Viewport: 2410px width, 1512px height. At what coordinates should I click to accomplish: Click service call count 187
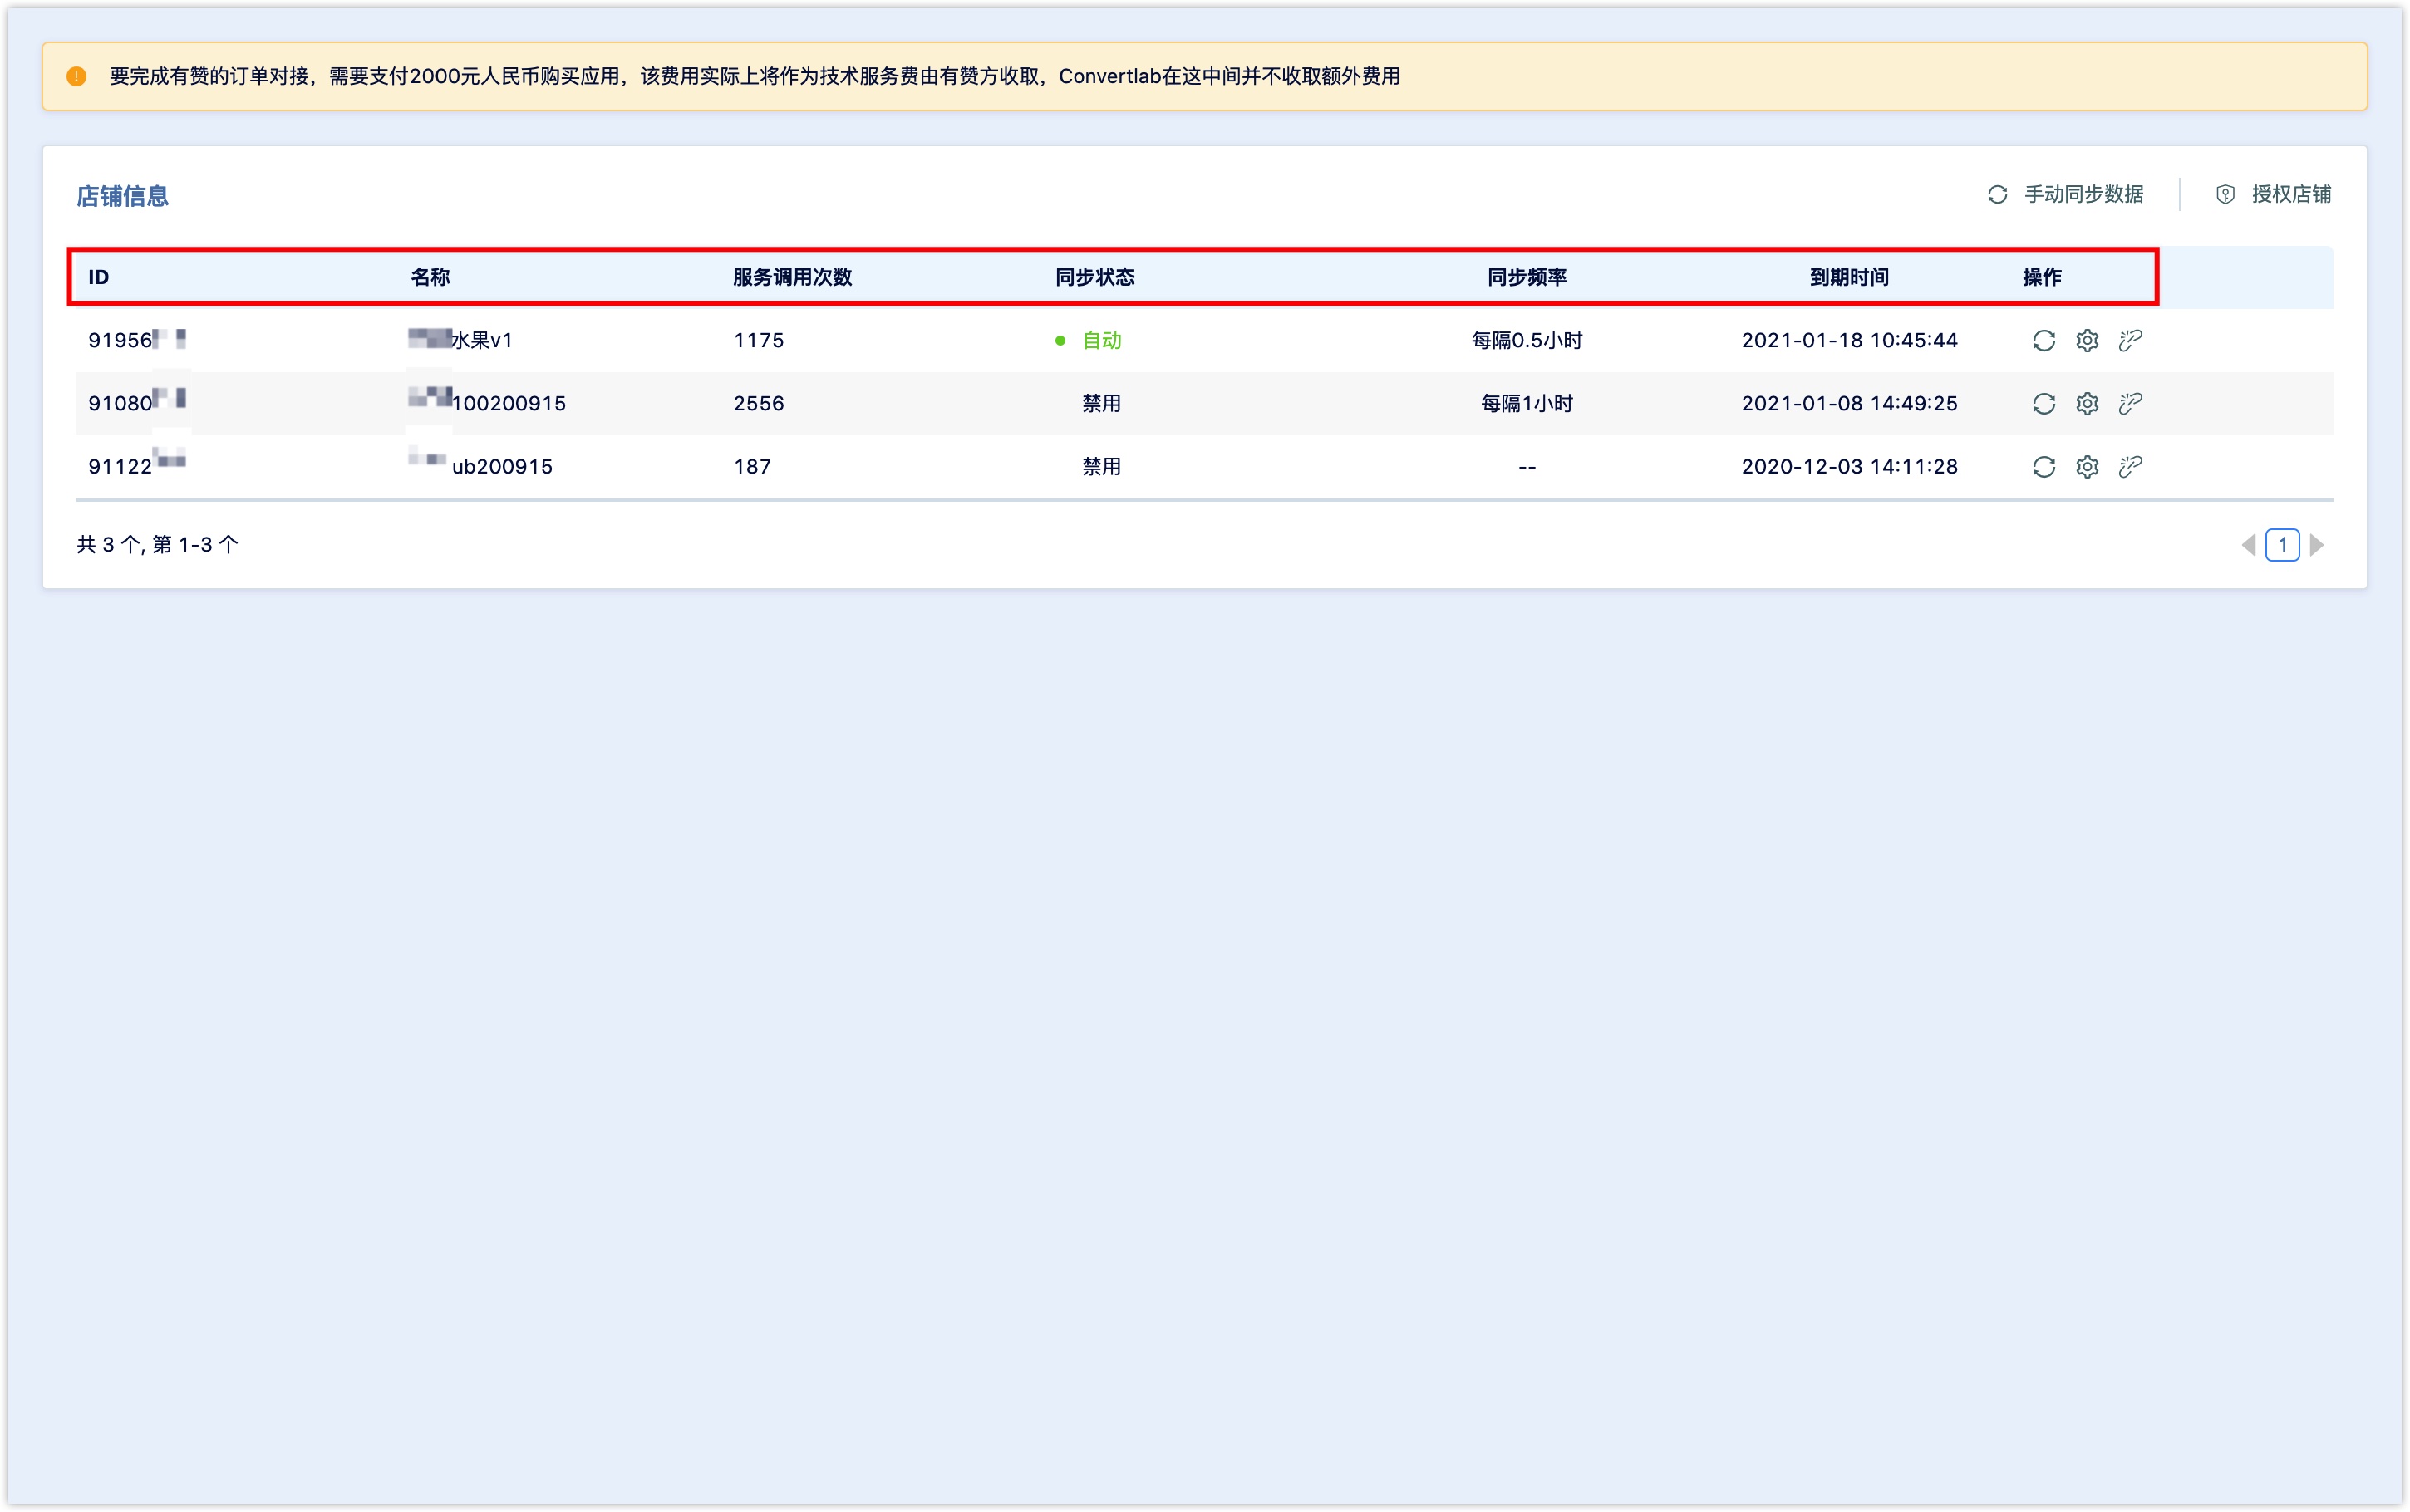[752, 466]
